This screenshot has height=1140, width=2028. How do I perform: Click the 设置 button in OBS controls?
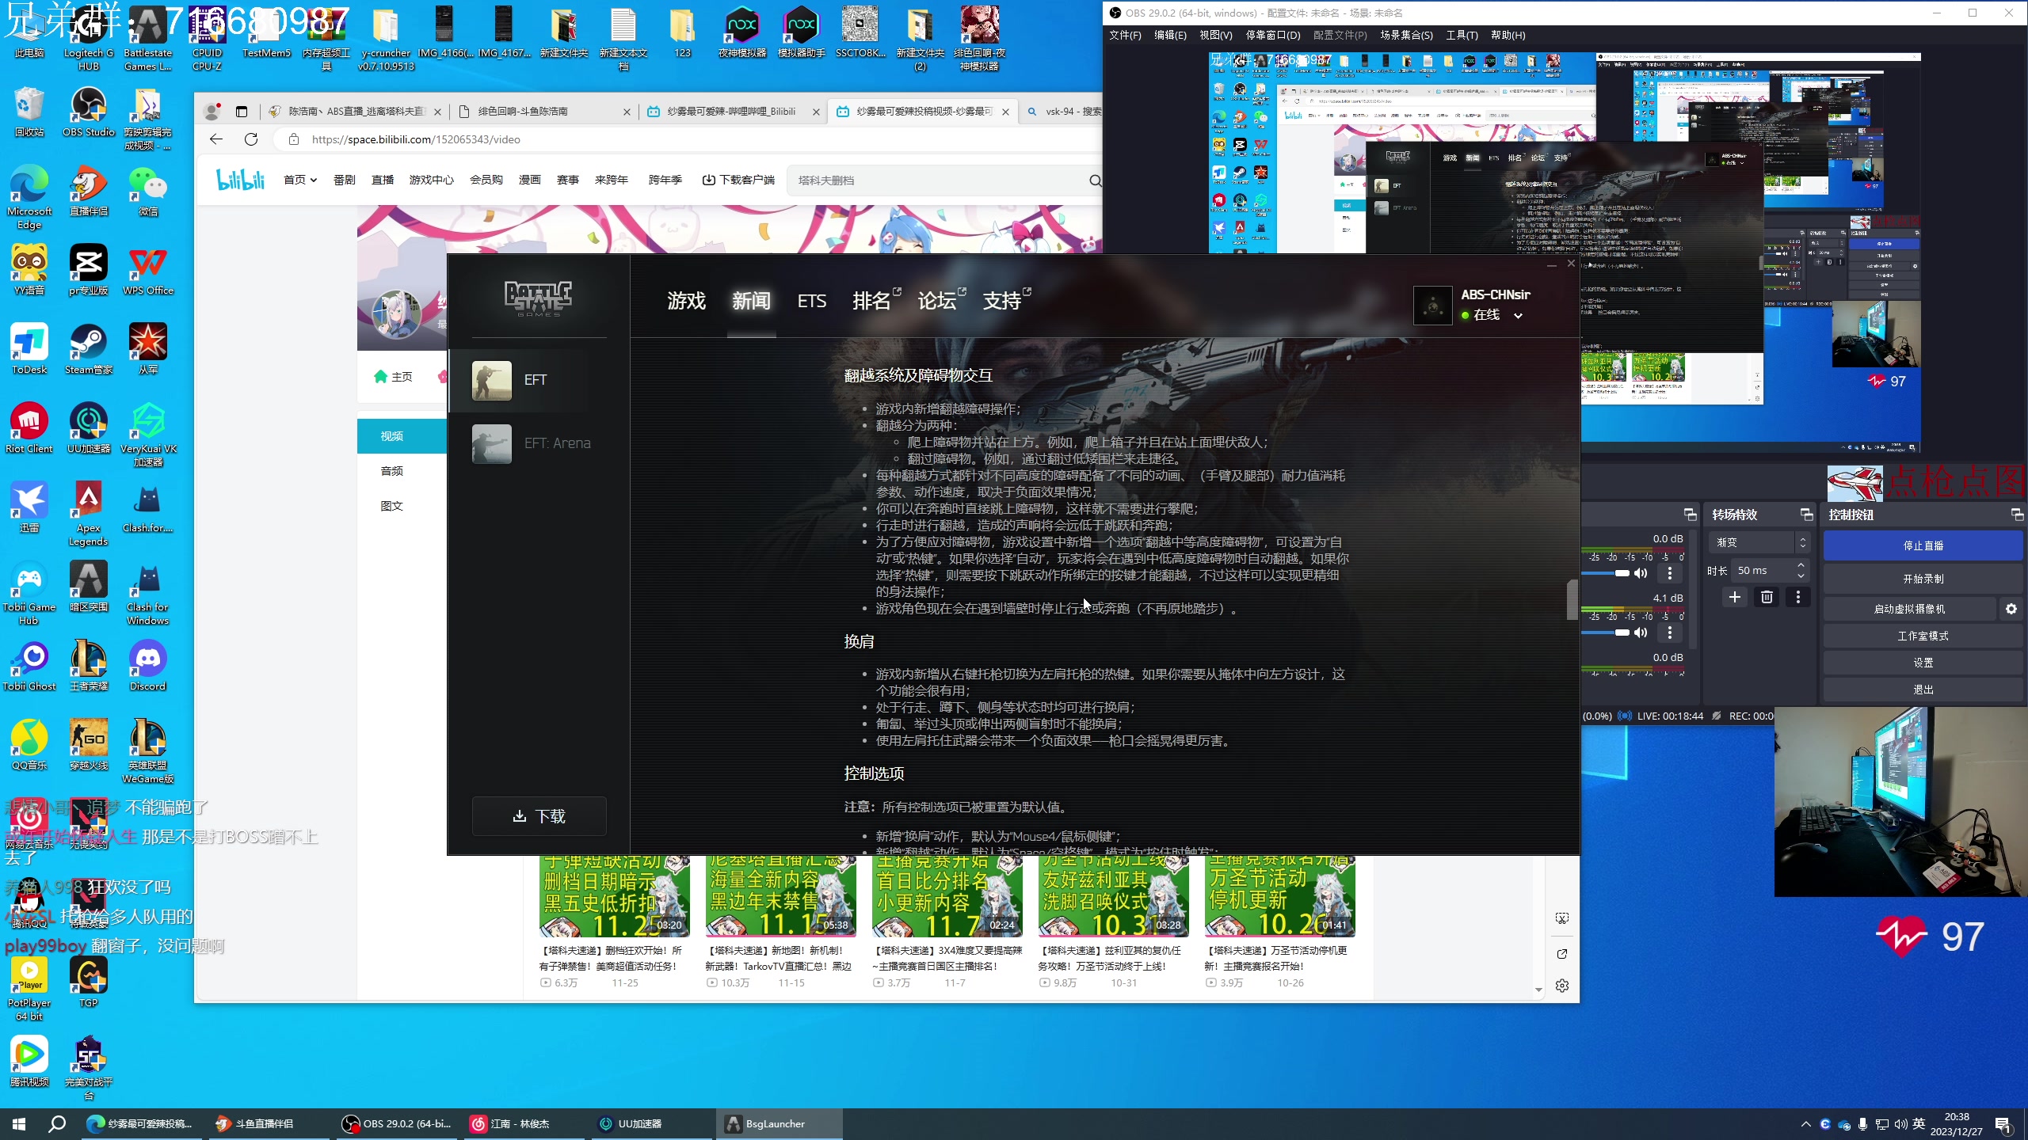click(1923, 663)
